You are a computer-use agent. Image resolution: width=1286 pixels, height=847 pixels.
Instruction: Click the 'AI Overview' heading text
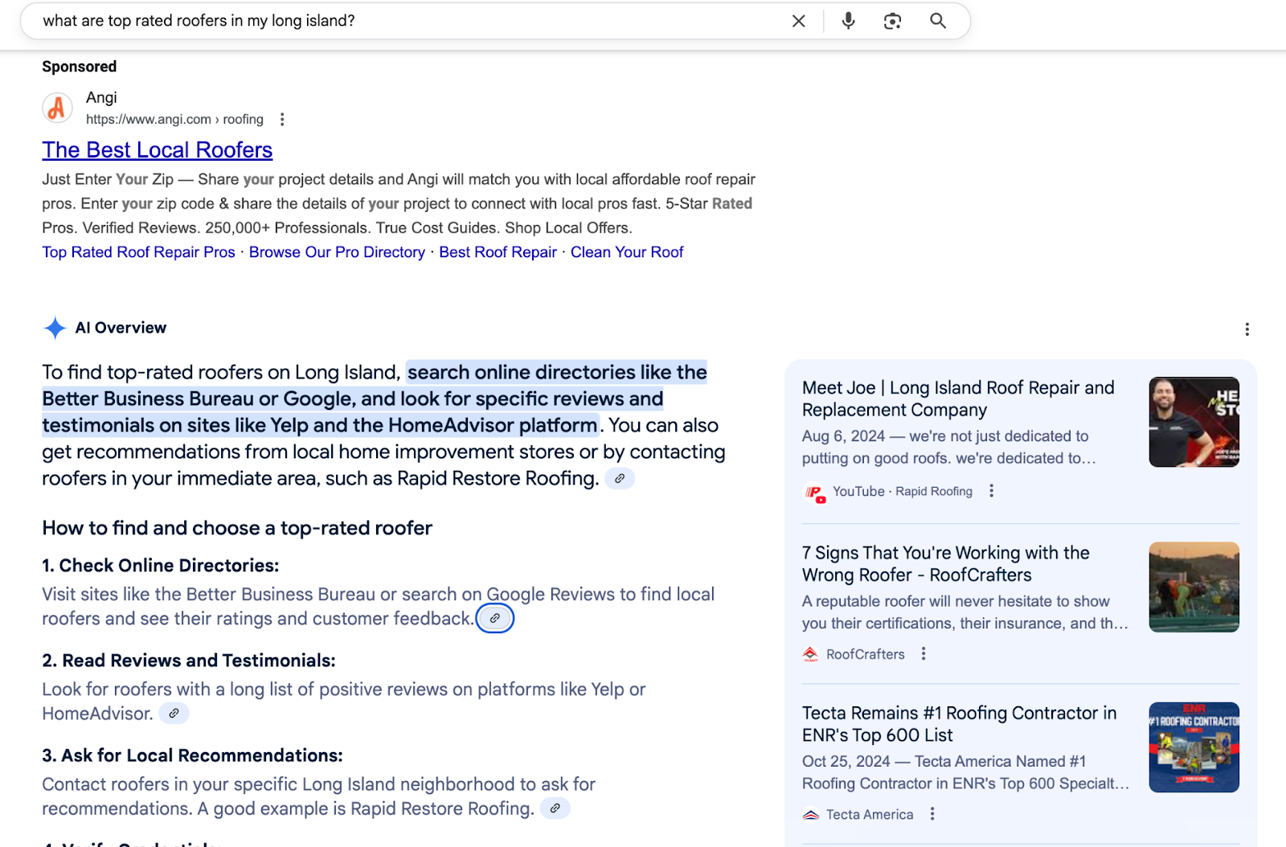[x=121, y=328]
